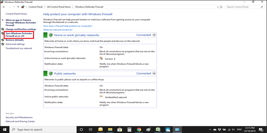Open File Explorer from the taskbar
267x133 pixels.
(110, 130)
